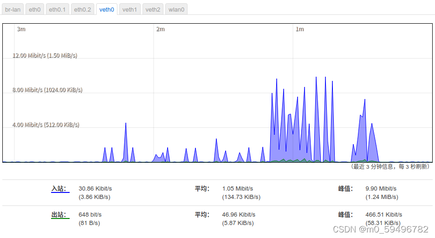This screenshot has width=435, height=238.
Task: Click the inbound 峰值 label
Action: tap(345, 189)
